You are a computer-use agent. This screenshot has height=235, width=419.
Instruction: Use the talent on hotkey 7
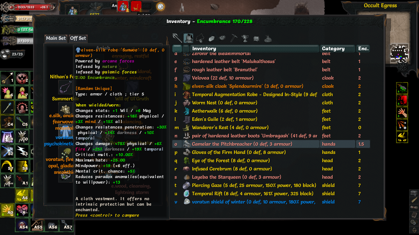[22, 93]
